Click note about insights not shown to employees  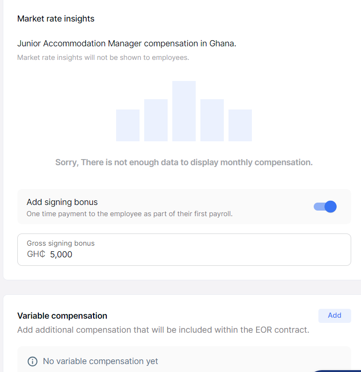(103, 58)
